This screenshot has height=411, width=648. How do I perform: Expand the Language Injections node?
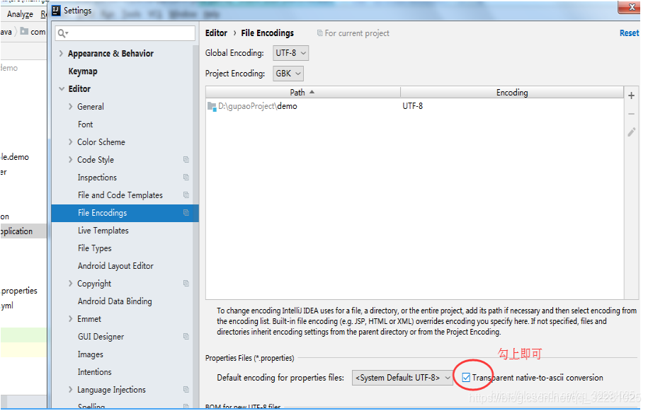click(70, 390)
